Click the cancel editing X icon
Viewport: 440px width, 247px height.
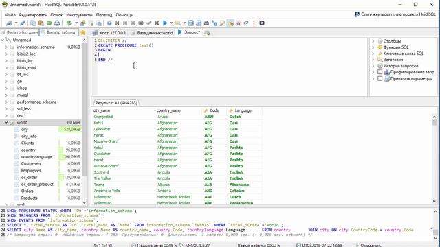(x=157, y=23)
